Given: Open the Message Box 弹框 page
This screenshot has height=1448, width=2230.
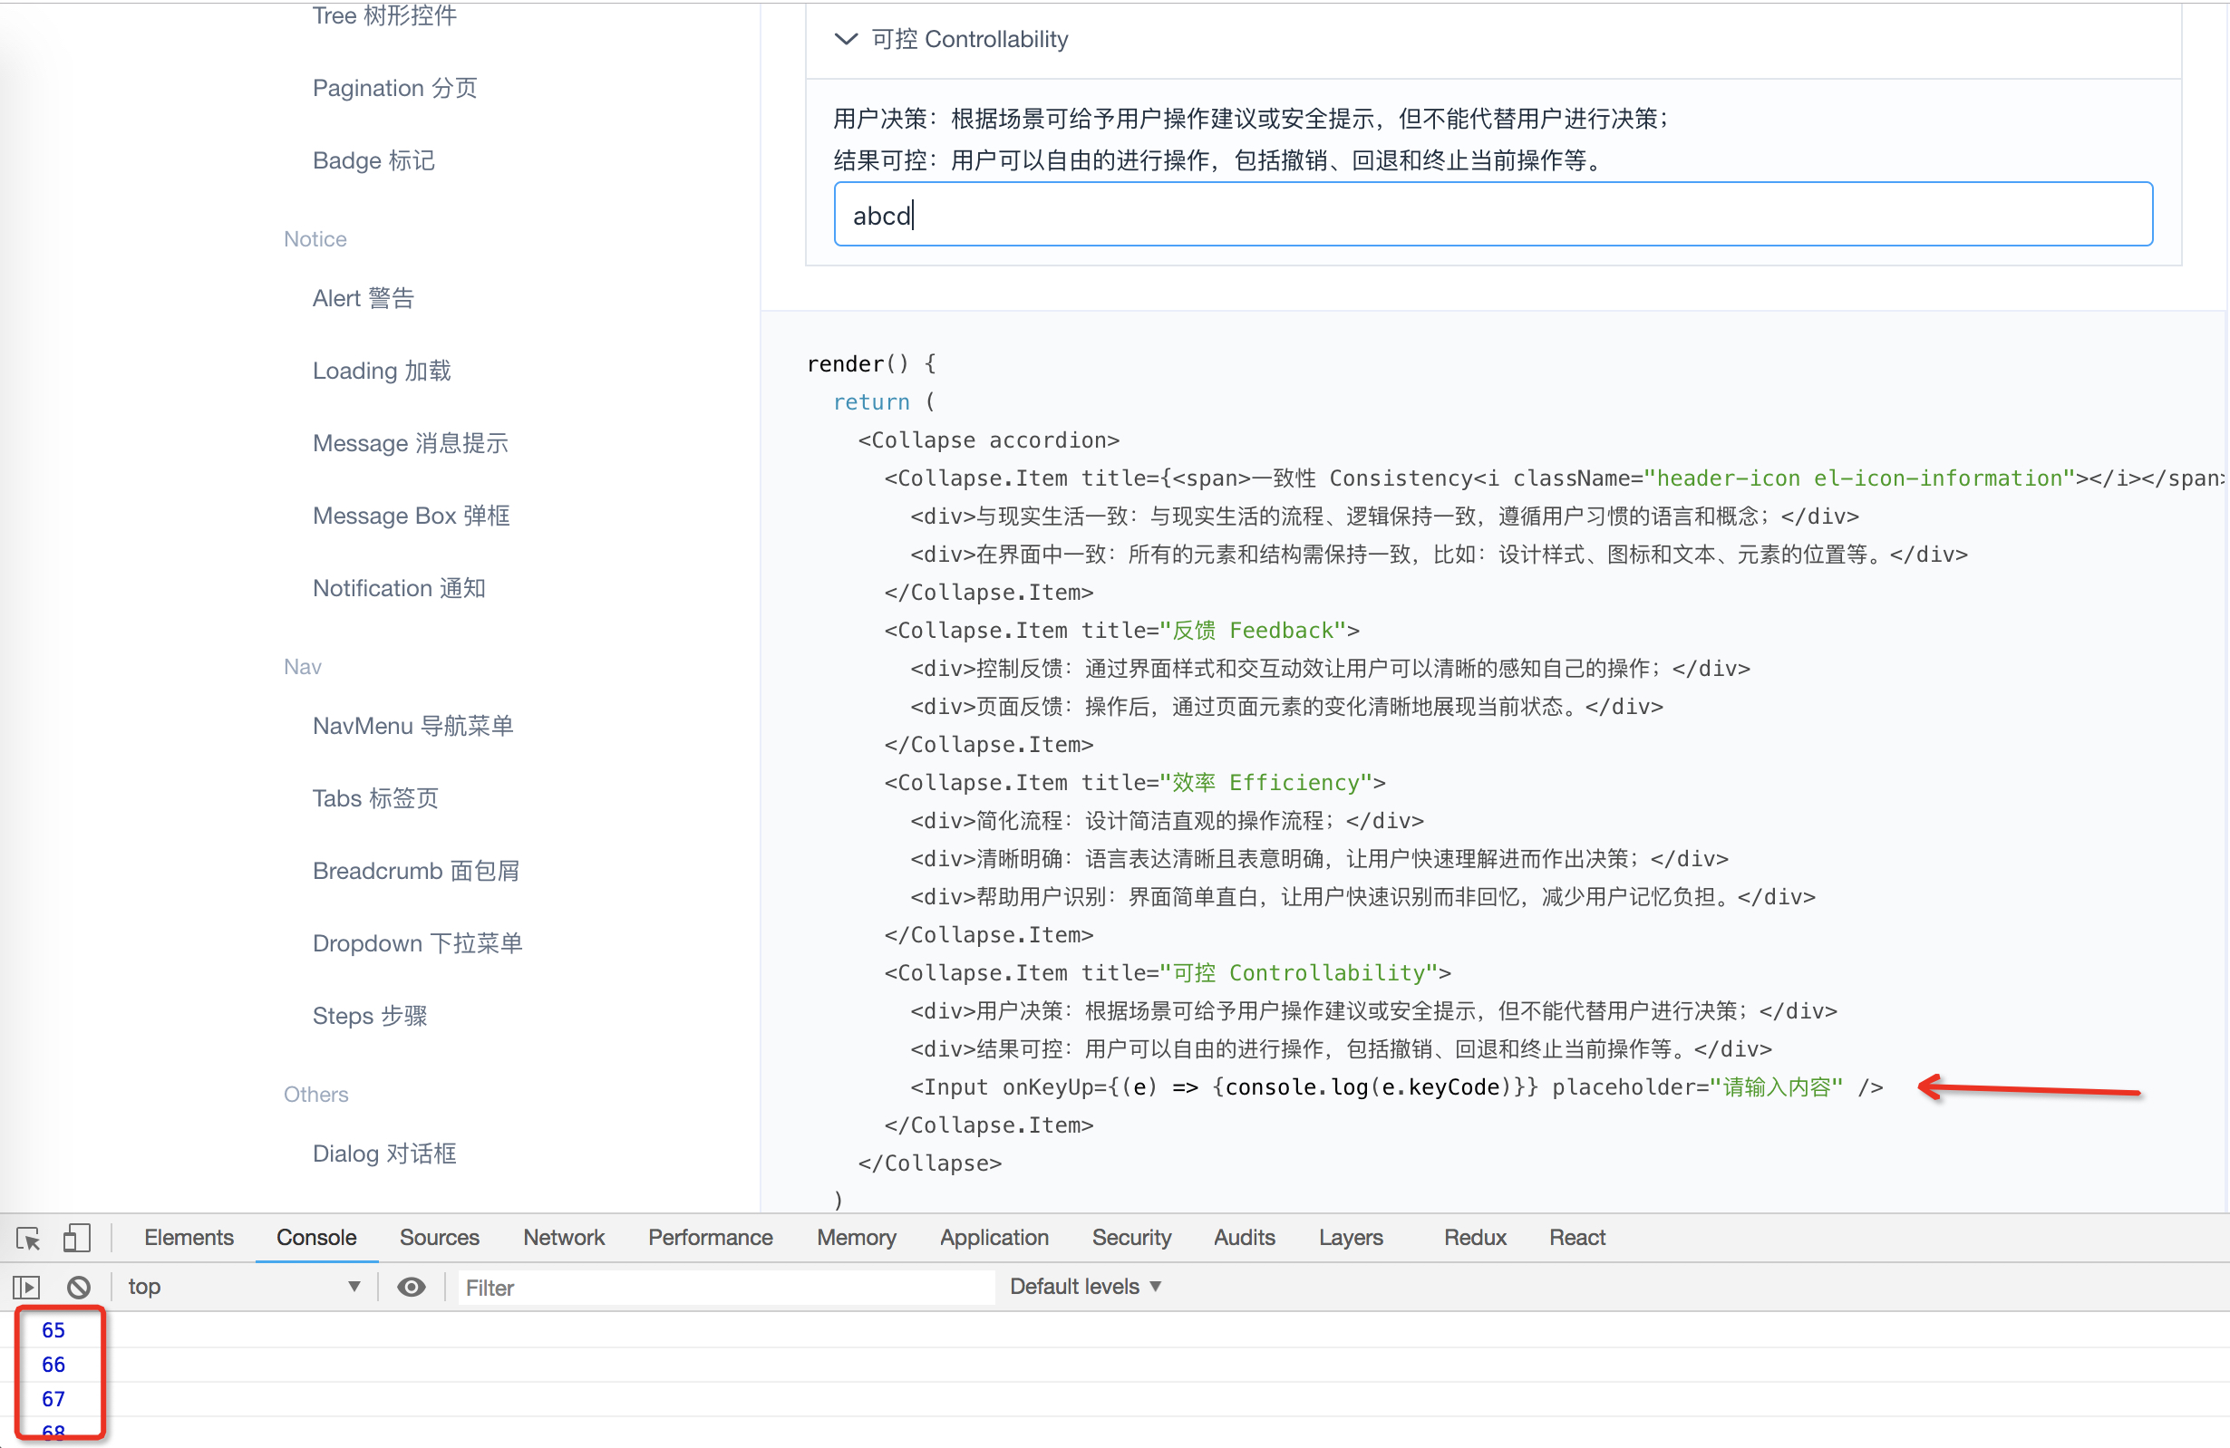Looking at the screenshot, I should 411,515.
